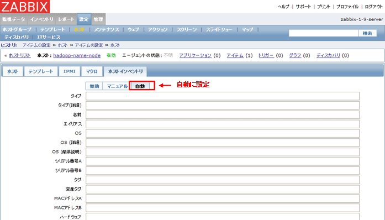This screenshot has height=220, width=385.
Task: Set inventory mode to 無効
Action: click(x=94, y=86)
